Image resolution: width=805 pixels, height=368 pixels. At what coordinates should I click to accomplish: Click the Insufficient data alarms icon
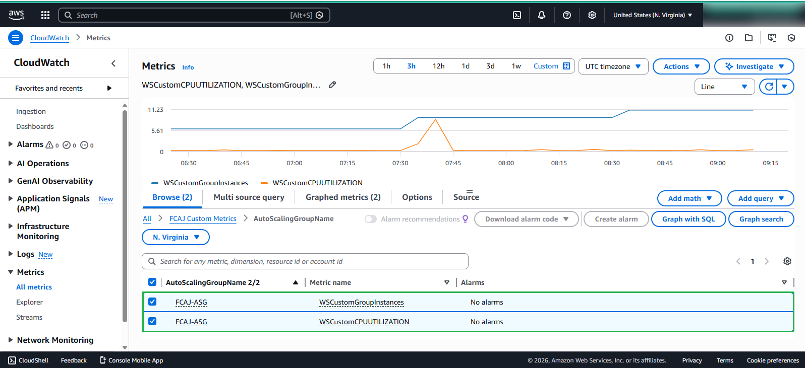coord(84,145)
